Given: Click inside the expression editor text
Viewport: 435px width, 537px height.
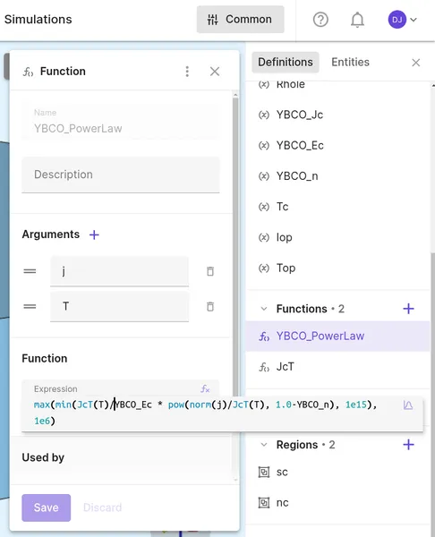Looking at the screenshot, I should point(206,413).
